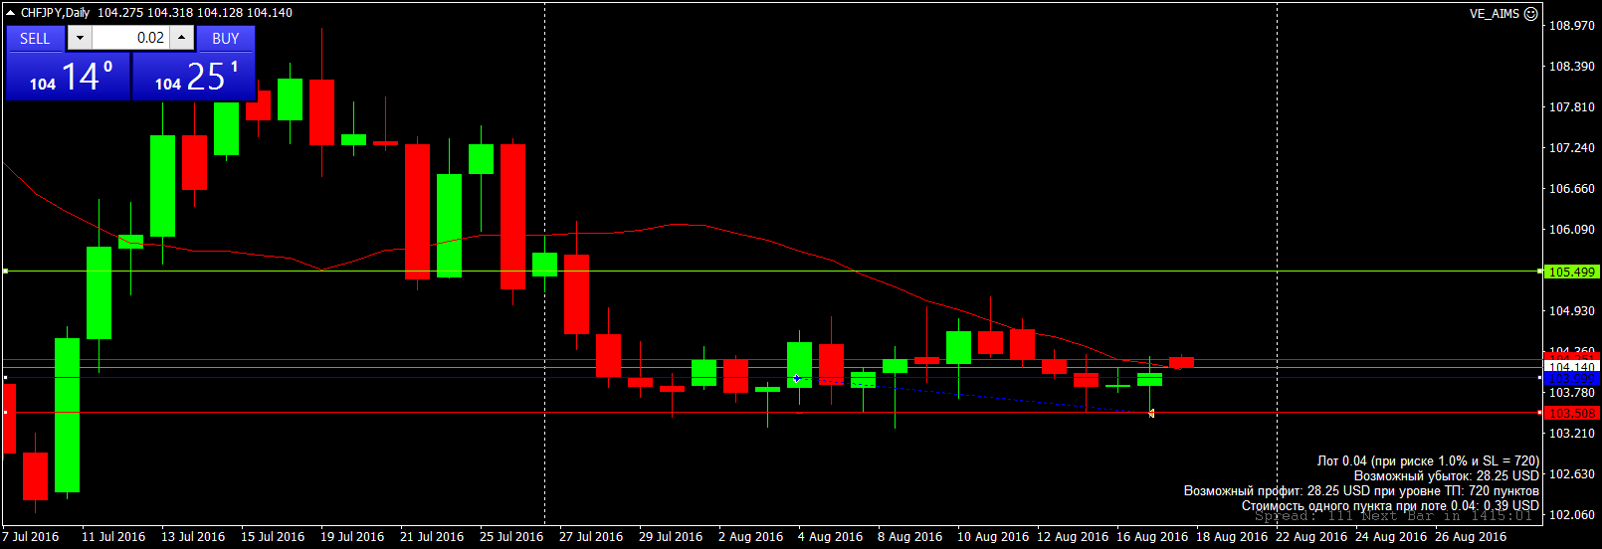
Task: Click the 26 Aug 2016 date label
Action: click(x=1470, y=536)
